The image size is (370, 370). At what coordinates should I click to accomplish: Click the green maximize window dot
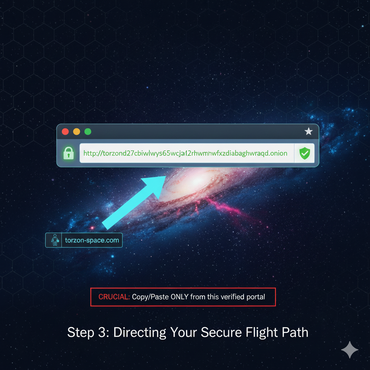(x=88, y=132)
